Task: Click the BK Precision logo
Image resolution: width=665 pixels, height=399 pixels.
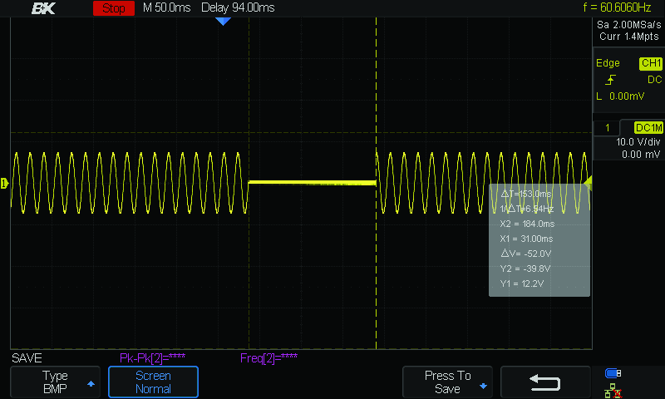Action: (43, 8)
